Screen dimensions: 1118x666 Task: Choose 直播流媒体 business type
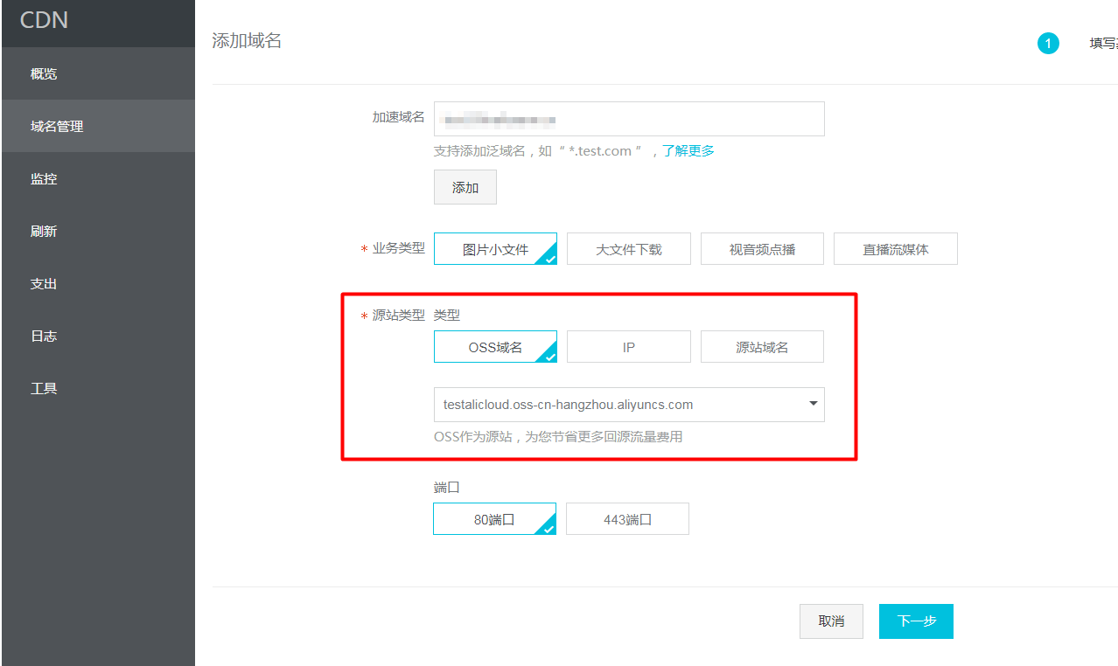pyautogui.click(x=895, y=248)
